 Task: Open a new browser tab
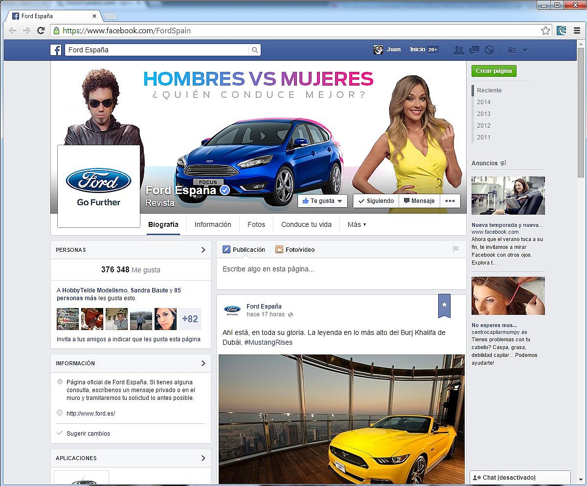(111, 16)
